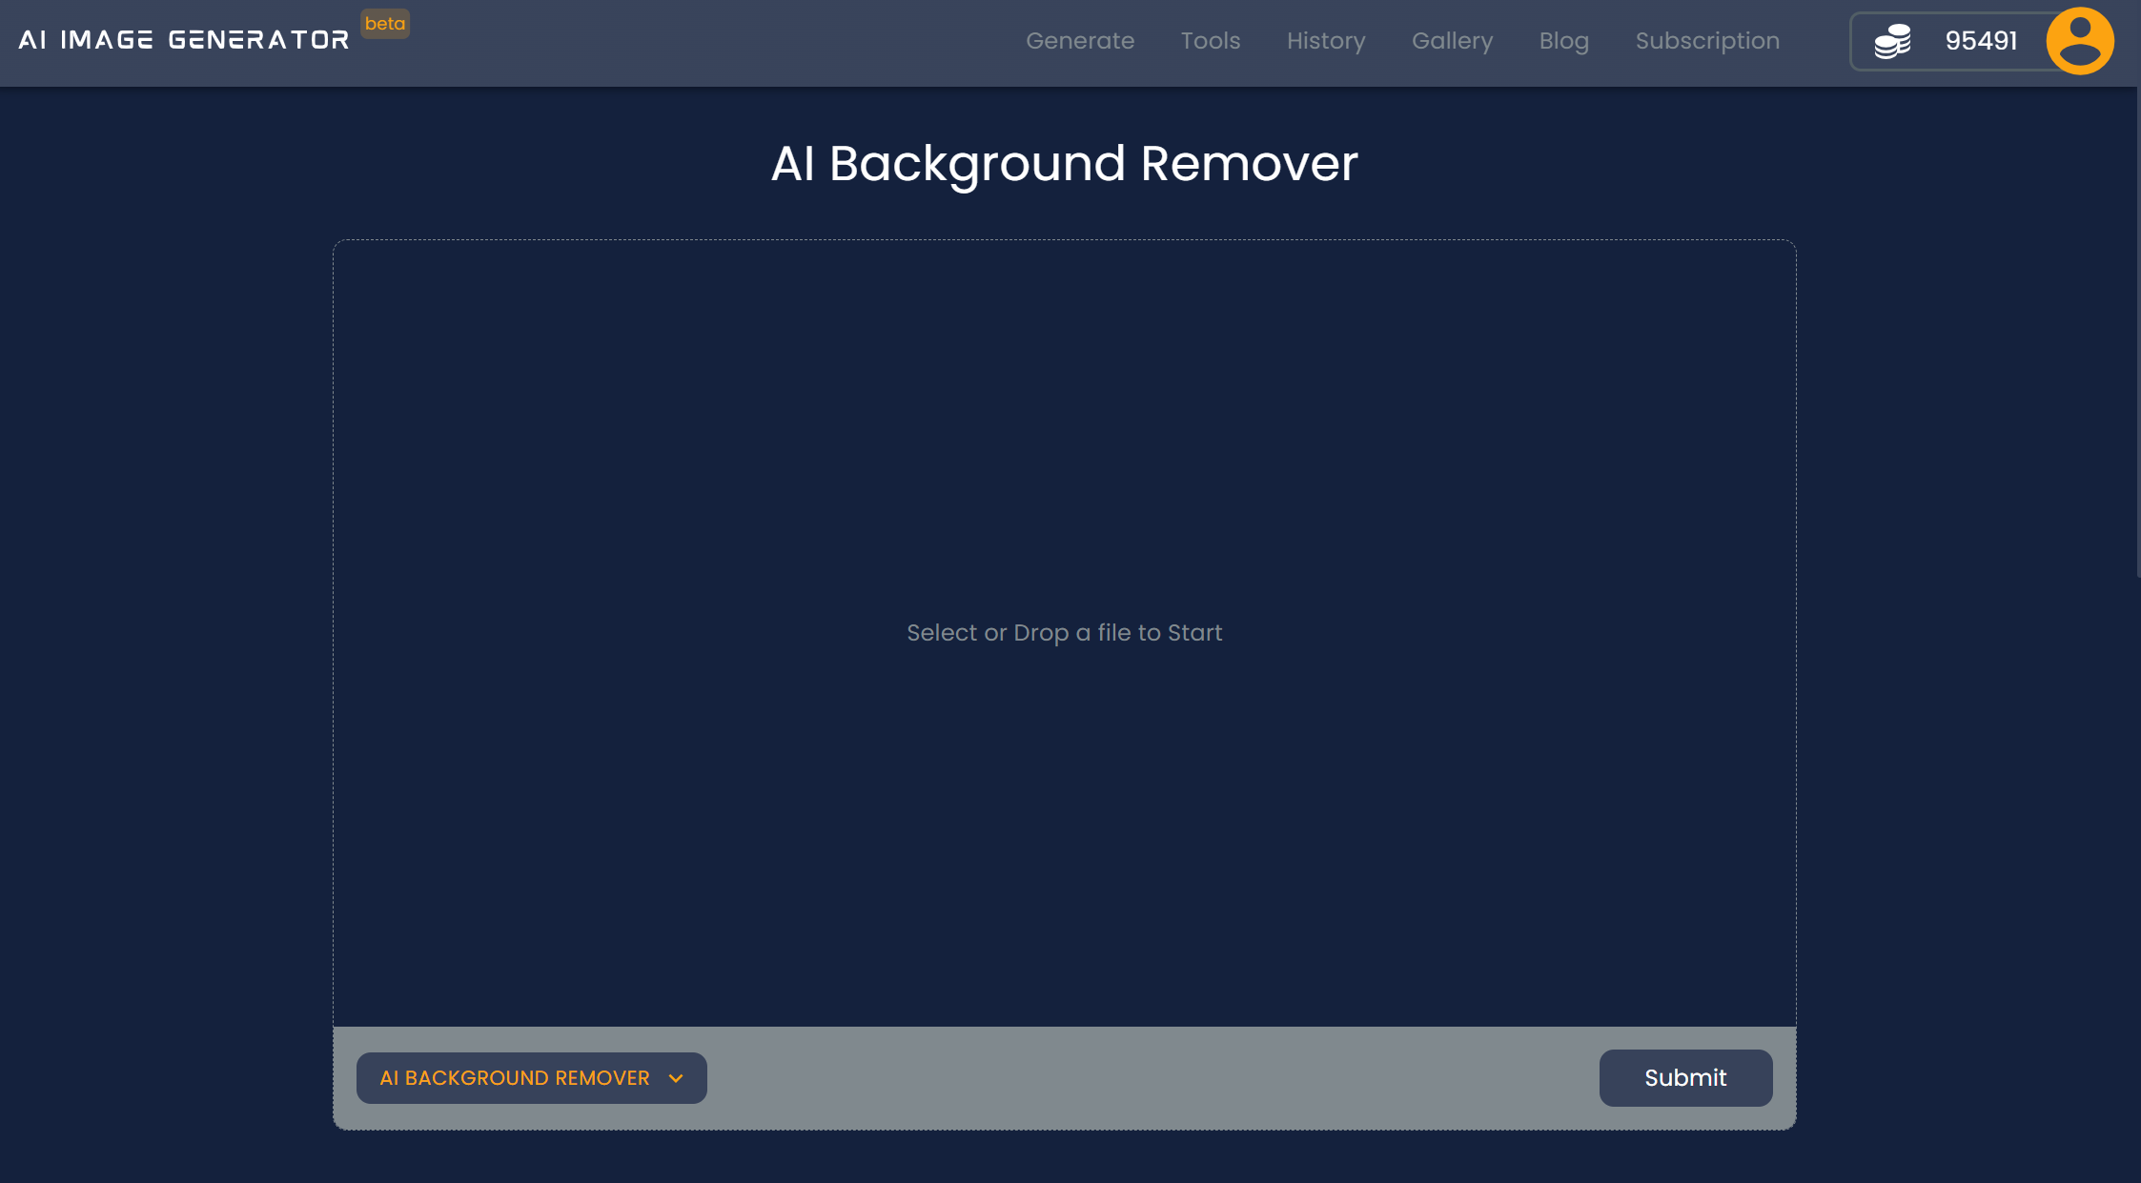2141x1183 pixels.
Task: Open the Subscription page
Action: click(1706, 41)
